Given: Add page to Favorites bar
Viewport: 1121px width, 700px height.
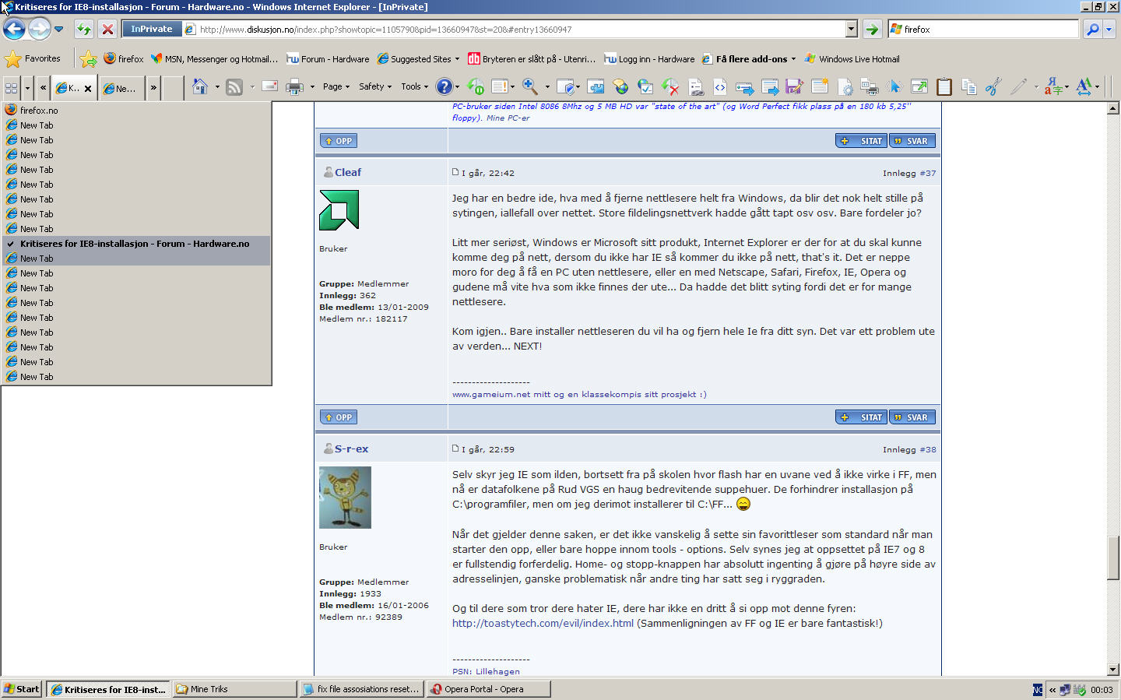Looking at the screenshot, I should (88, 58).
